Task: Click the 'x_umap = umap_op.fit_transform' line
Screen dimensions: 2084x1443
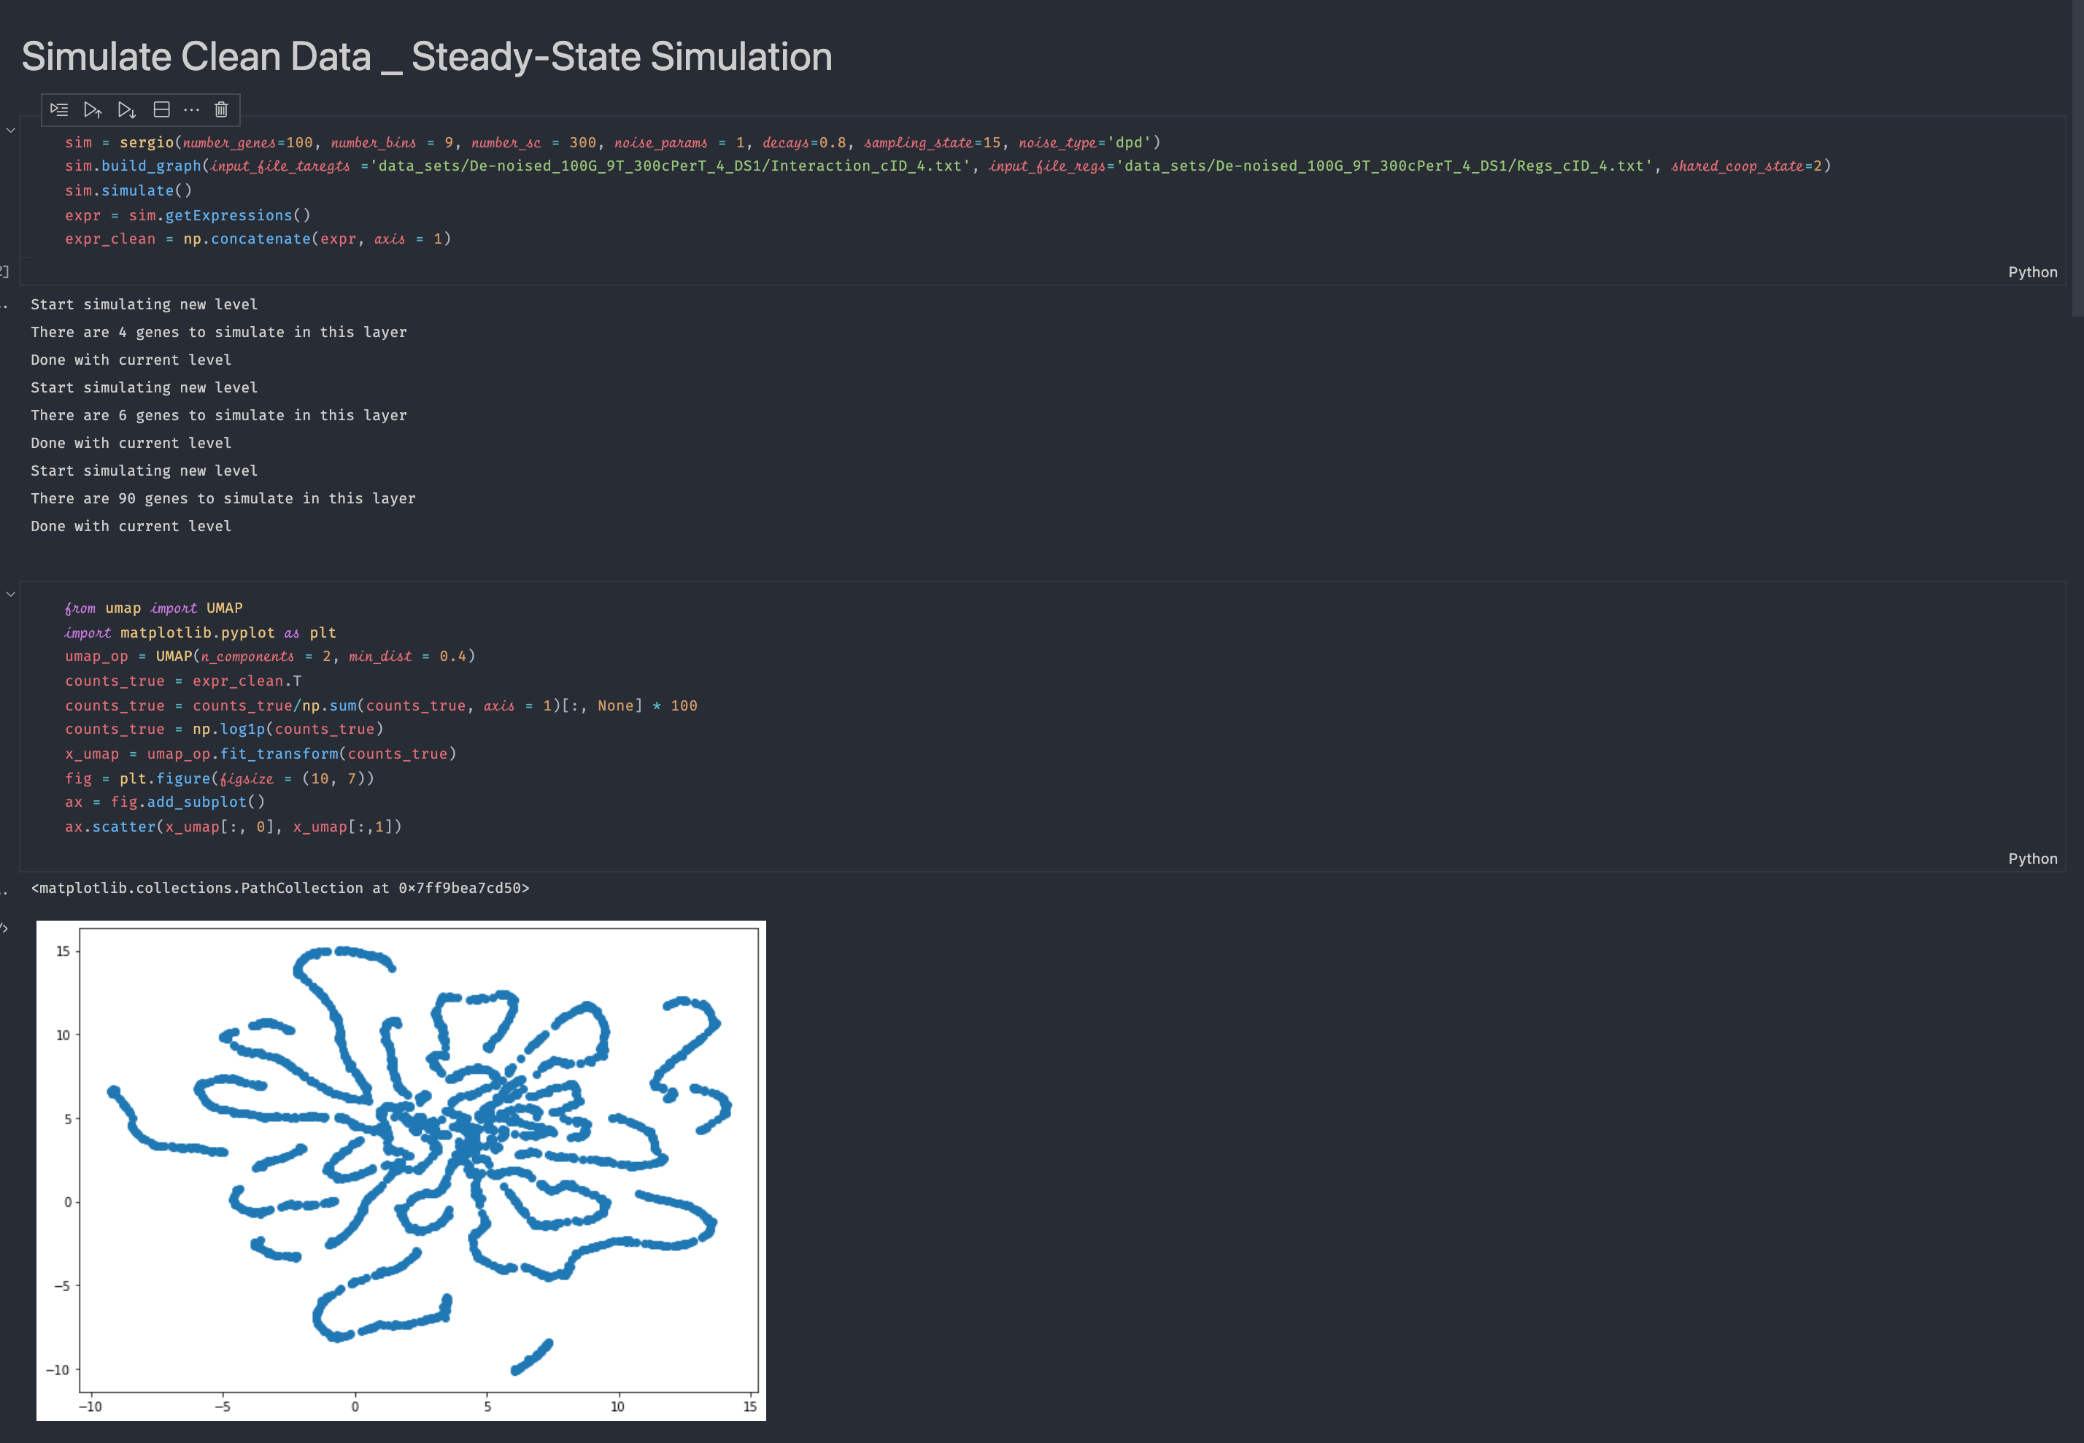Action: [x=260, y=753]
